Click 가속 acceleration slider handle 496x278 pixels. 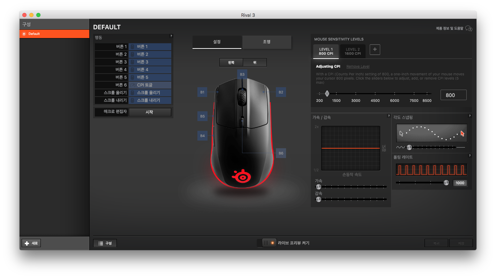point(318,187)
